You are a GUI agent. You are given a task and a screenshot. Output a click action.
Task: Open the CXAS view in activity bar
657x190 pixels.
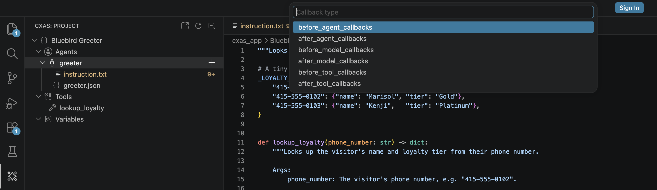tap(12, 176)
